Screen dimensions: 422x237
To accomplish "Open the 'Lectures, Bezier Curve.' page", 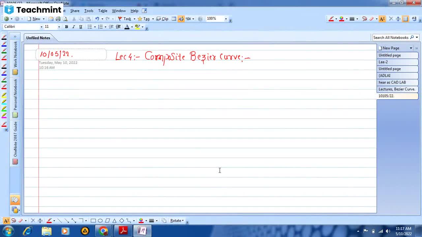I will coord(397,89).
